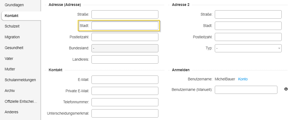Open the Bundesland dropdown field
Image resolution: width=289 pixels, height=120 pixels.
coord(125,48)
